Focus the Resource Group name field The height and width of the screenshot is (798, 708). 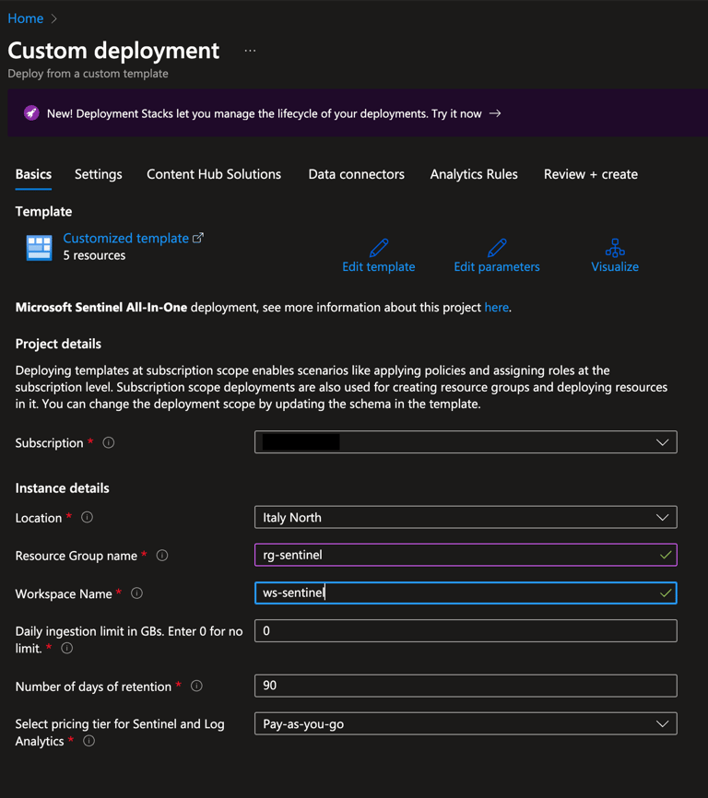pyautogui.click(x=466, y=555)
